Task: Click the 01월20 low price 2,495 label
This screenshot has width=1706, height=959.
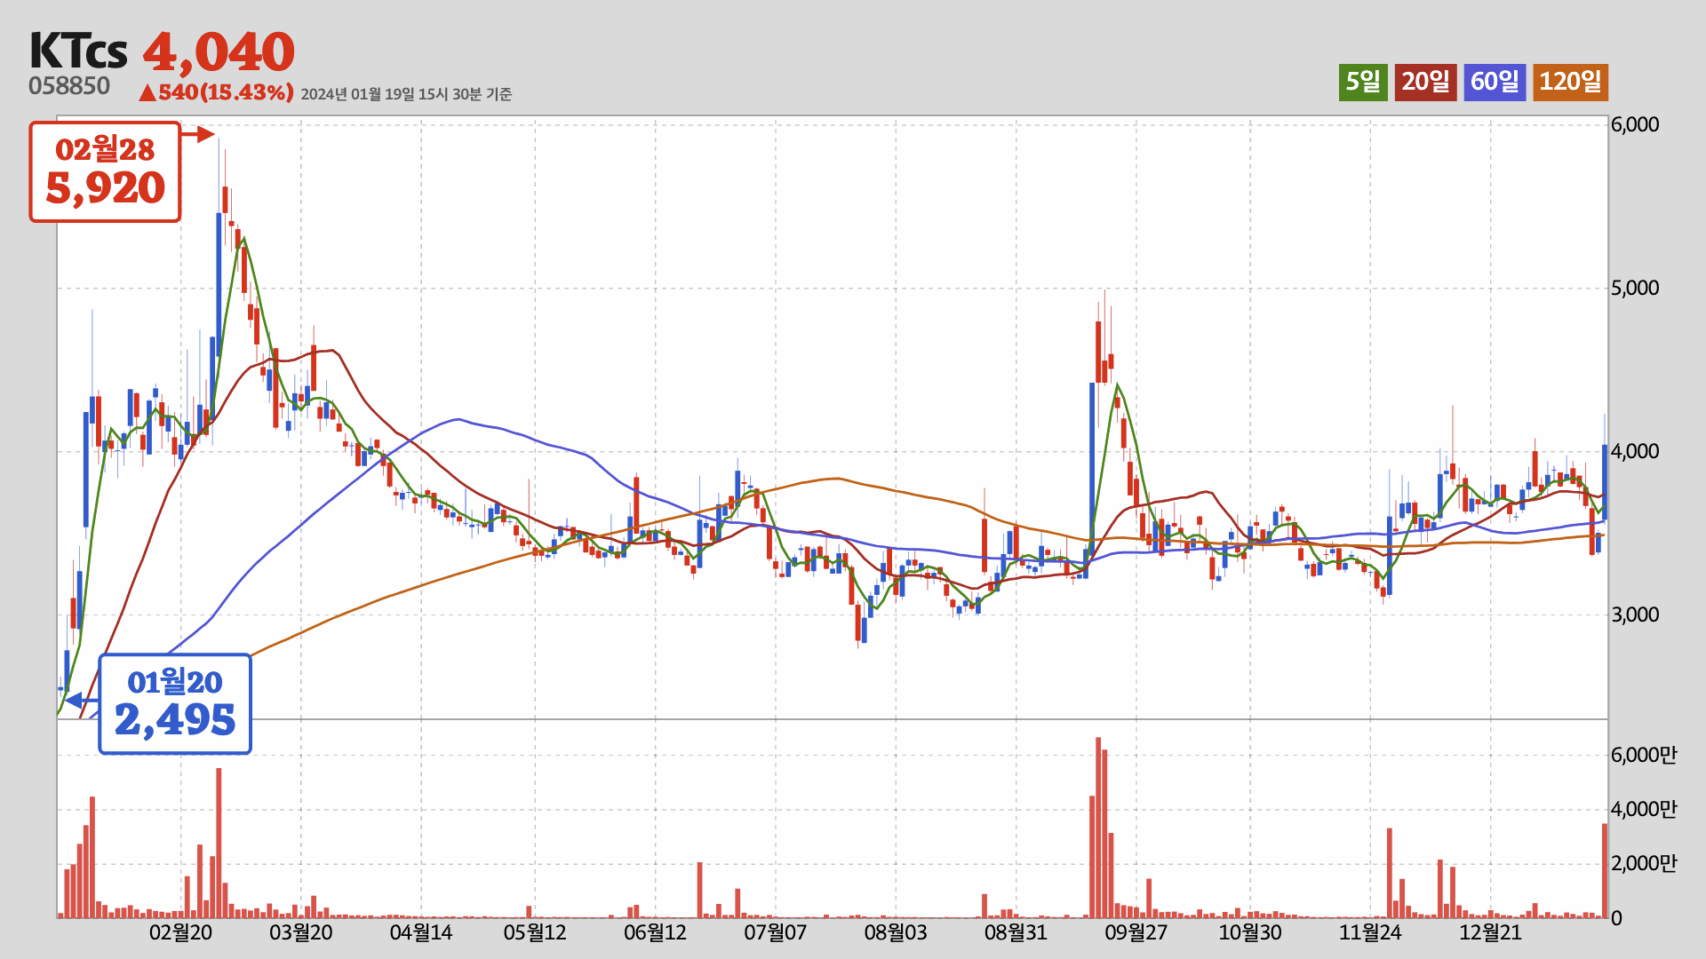Action: (x=175, y=704)
